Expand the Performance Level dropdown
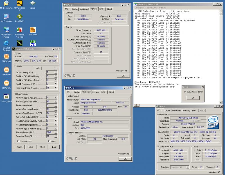This screenshot has height=175, width=225. pos(56,105)
